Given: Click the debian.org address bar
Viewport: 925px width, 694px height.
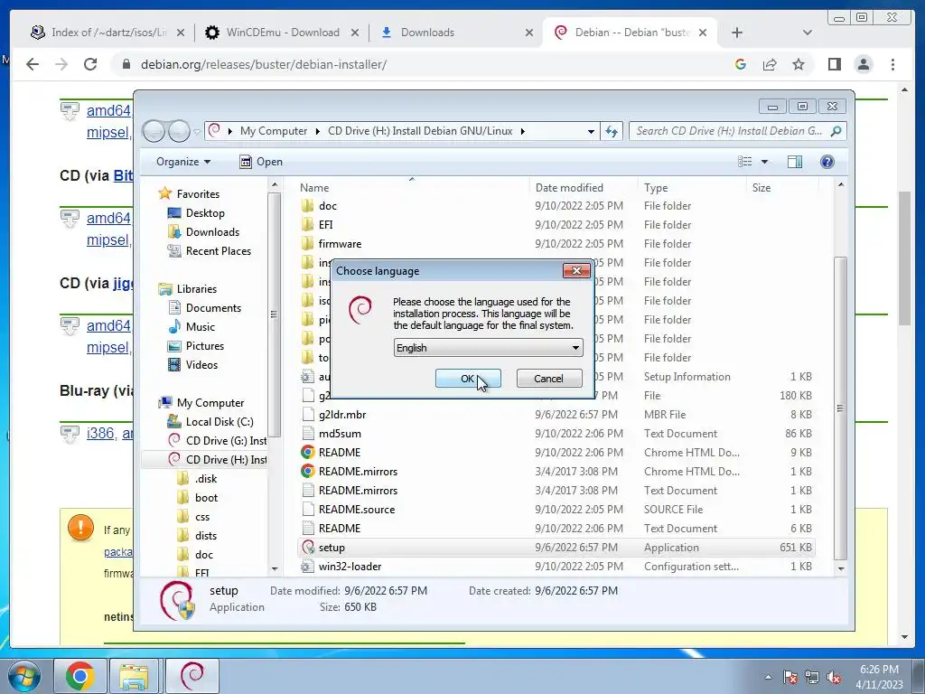Looking at the screenshot, I should (264, 64).
